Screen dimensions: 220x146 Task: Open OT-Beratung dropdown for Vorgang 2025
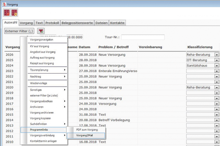217,60
